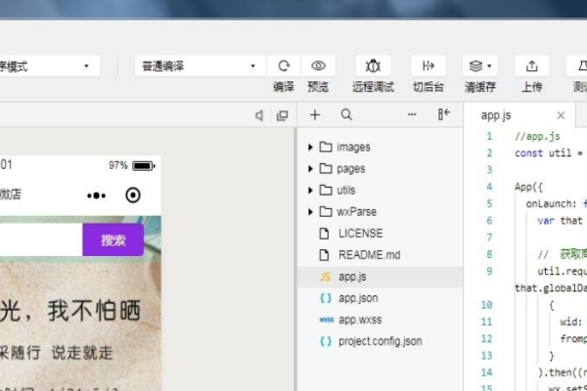Click the 切后台 label
The image size is (587, 391).
coord(429,87)
